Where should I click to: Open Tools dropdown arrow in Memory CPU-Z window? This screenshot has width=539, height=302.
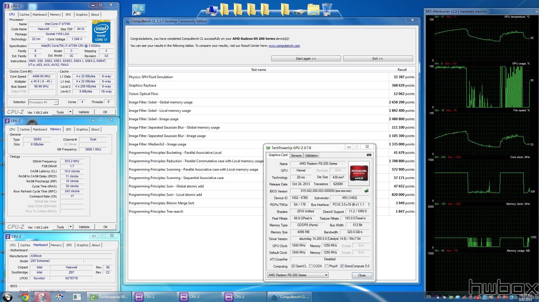[70, 227]
